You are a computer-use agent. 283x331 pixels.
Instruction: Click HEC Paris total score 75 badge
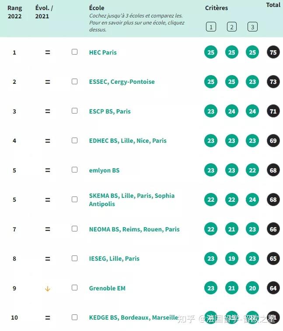coord(273,52)
